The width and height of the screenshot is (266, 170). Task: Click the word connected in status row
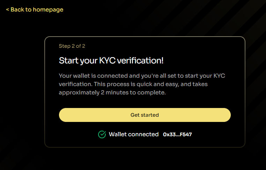(143, 134)
